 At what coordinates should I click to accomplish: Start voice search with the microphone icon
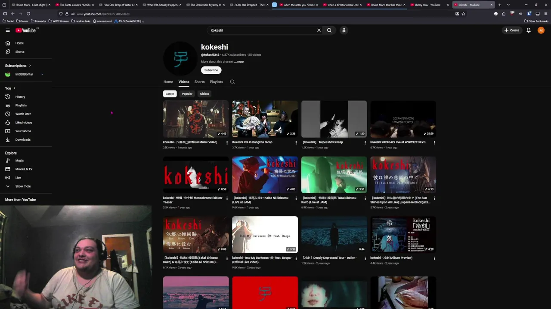tap(344, 30)
